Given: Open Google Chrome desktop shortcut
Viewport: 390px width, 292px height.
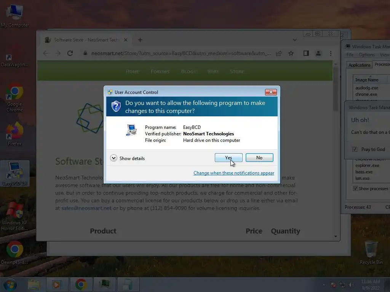Looking at the screenshot, I should point(14,98).
